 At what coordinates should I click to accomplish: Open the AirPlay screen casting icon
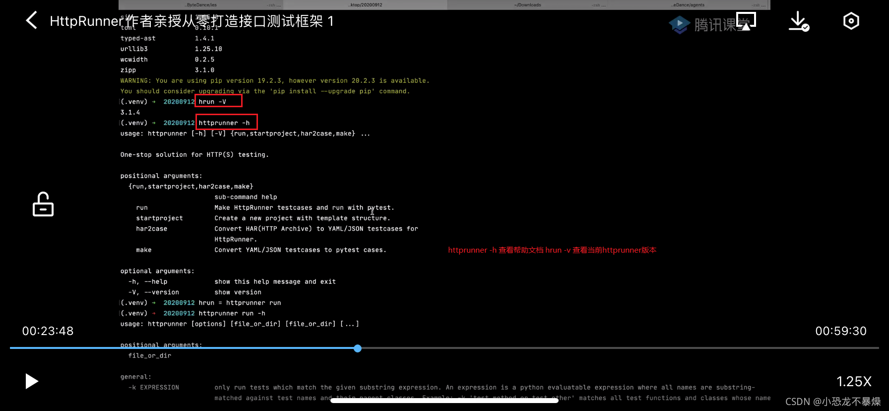pos(746,21)
